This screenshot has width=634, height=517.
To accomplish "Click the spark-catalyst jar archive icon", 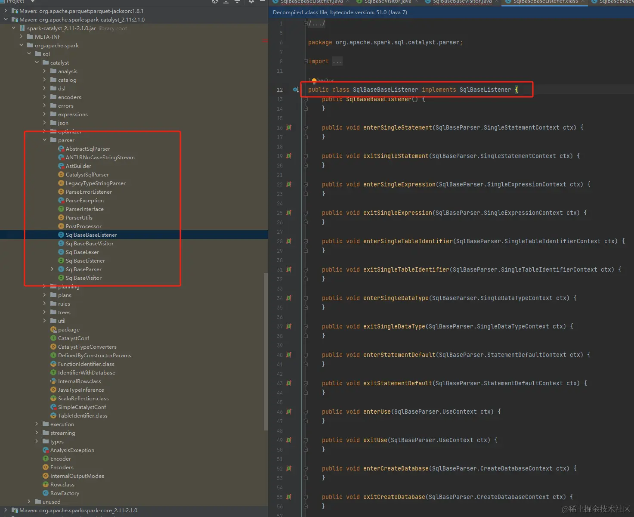I will 22,28.
